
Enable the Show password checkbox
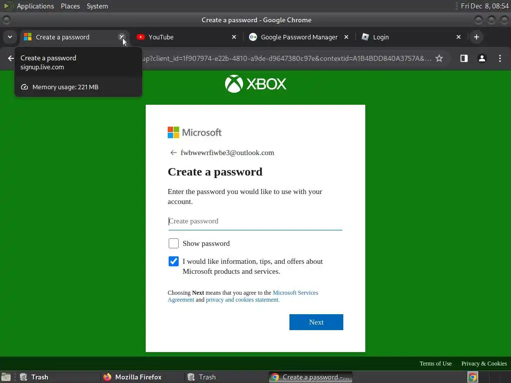(x=173, y=243)
